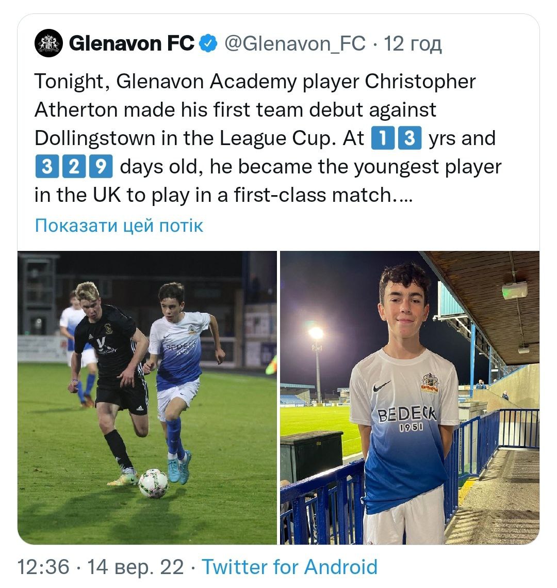Click the word Dollingstown in the tweet
The width and height of the screenshot is (557, 588).
[95, 138]
